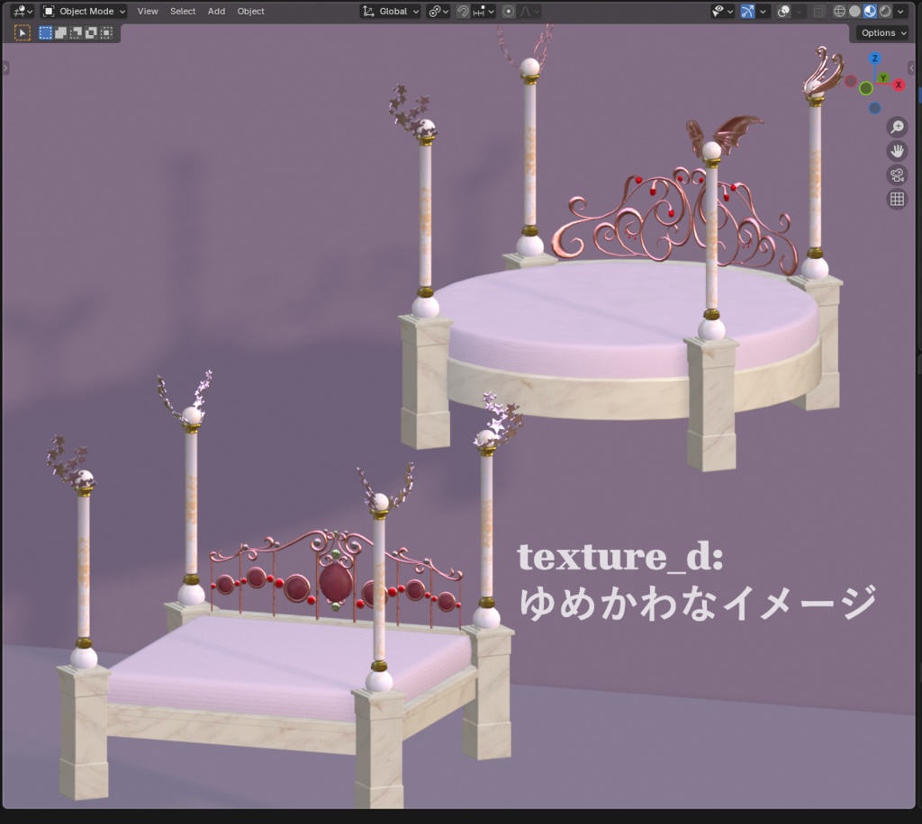922x824 pixels.
Task: Expand the Options dropdown
Action: [x=880, y=32]
